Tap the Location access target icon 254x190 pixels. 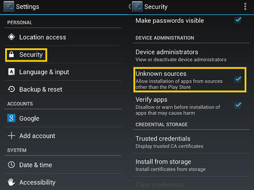click(x=11, y=37)
